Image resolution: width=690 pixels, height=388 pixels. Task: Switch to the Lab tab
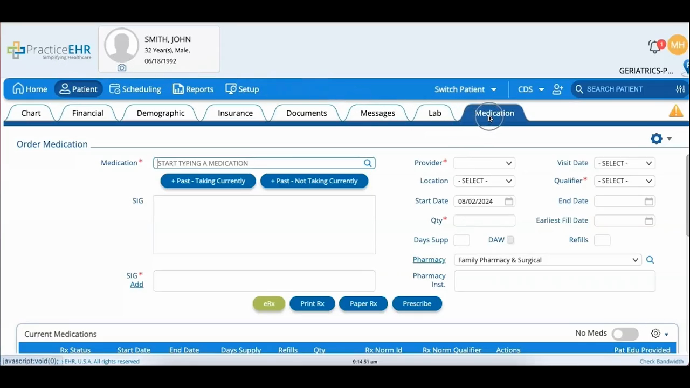tap(435, 113)
